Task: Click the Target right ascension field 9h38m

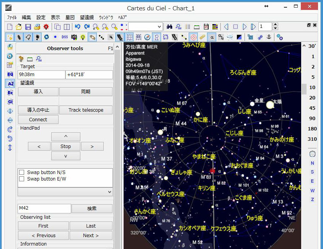Action: (41, 75)
